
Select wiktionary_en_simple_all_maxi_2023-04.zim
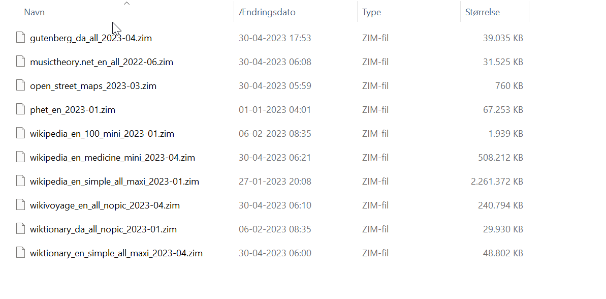coord(116,253)
